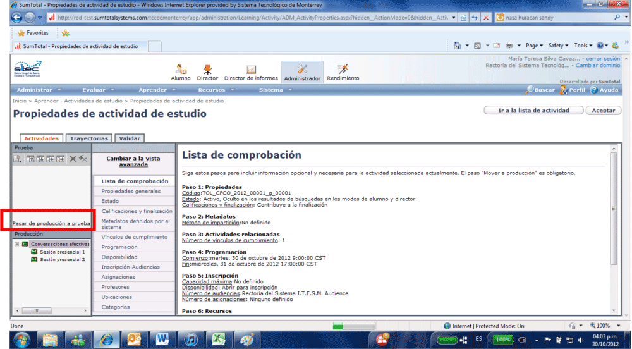The width and height of the screenshot is (632, 349).
Task: Click the IE Home toolbar icon
Action: [457, 46]
